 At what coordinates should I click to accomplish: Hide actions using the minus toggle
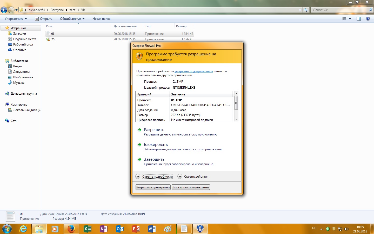tap(180, 177)
